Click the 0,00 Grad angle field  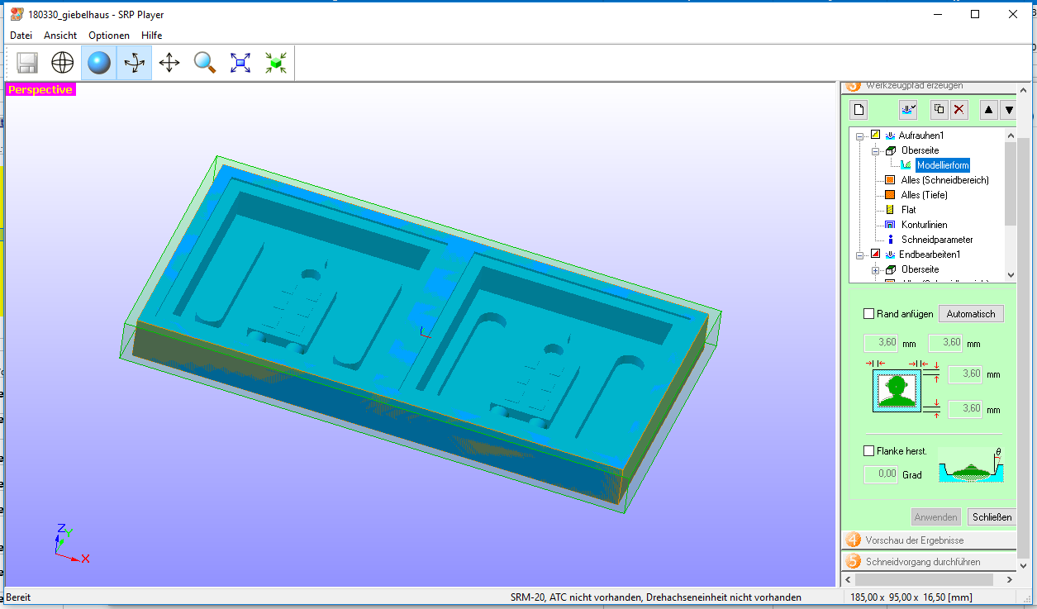click(x=881, y=475)
